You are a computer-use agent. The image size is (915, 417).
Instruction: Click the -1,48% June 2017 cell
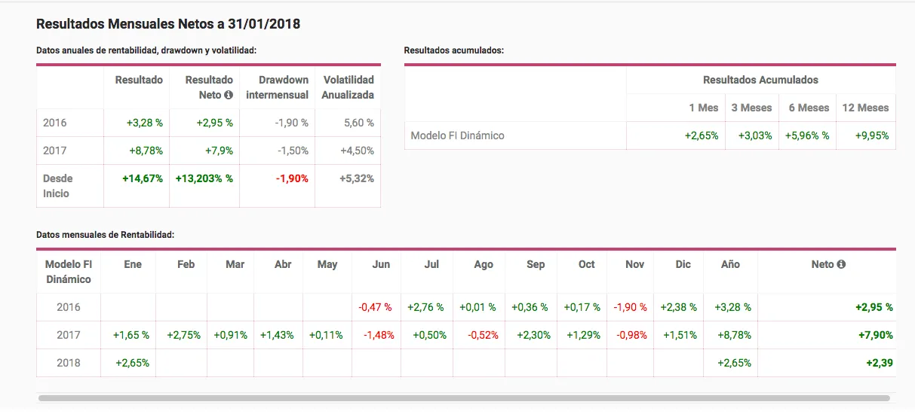coord(379,335)
